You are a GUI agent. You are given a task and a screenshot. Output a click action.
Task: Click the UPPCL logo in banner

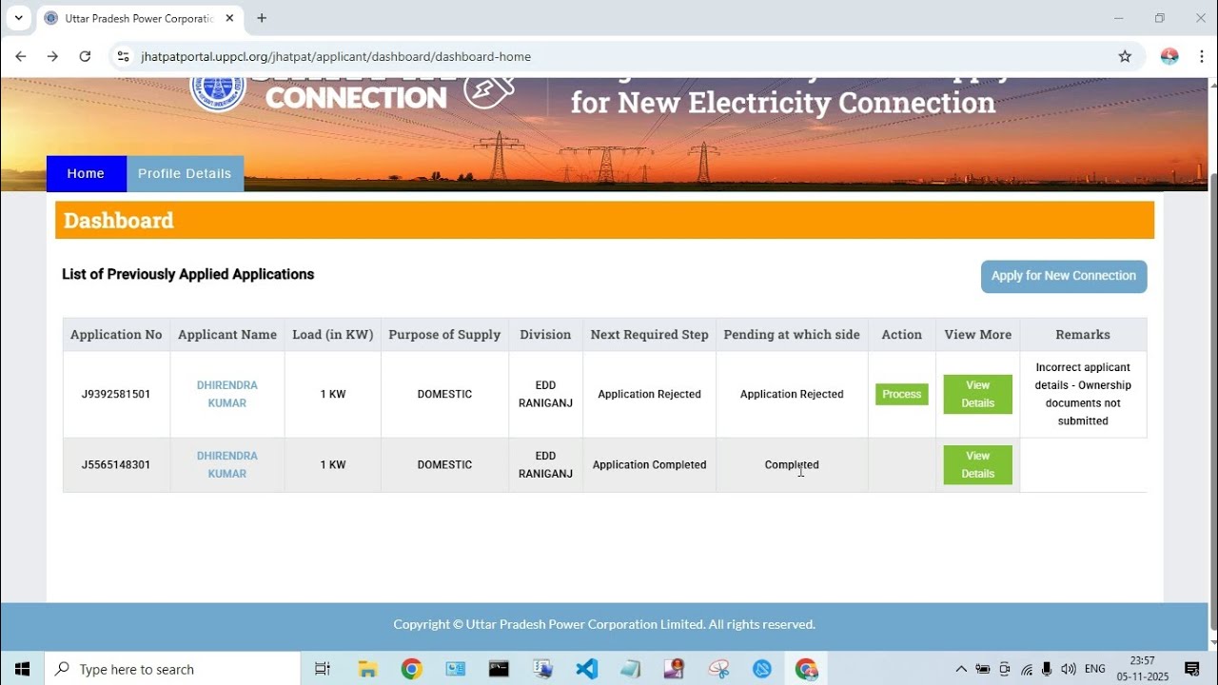click(x=218, y=93)
